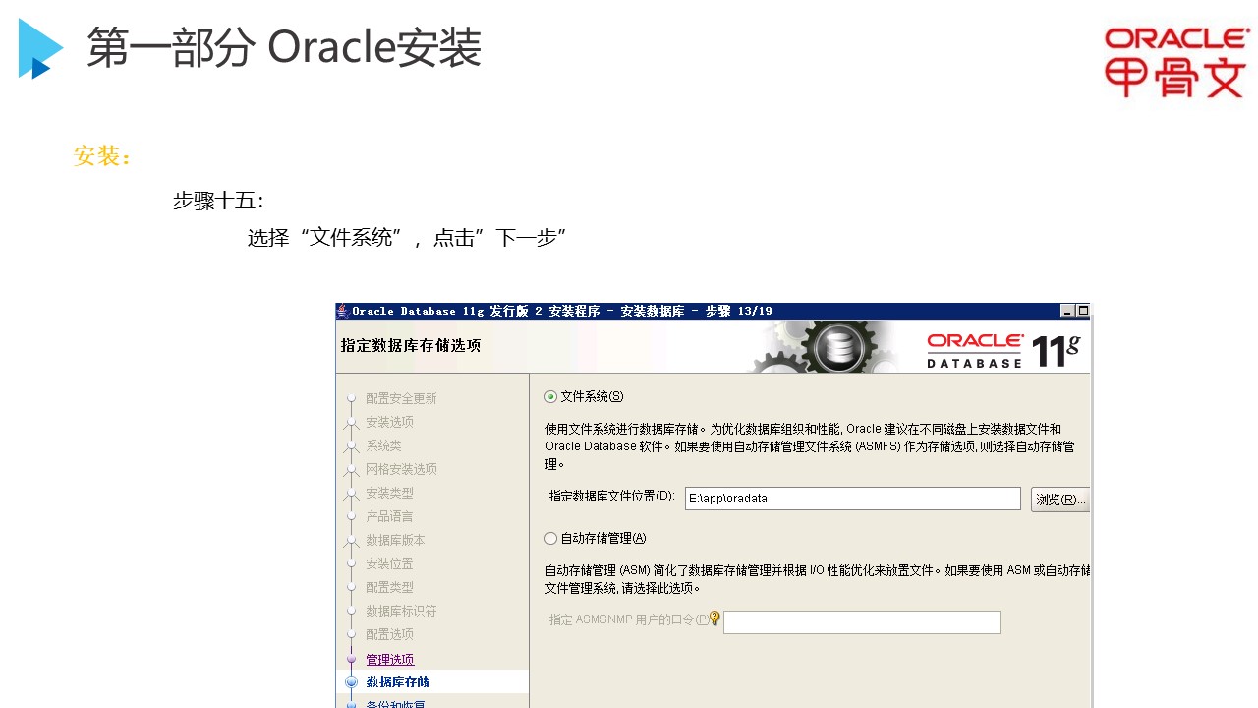1258x708 pixels.
Task: Click the installer title bar Java icon
Action: point(343,311)
